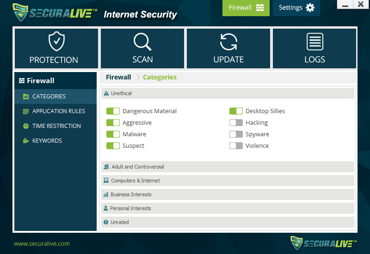Open the Settings button at top

tap(296, 8)
